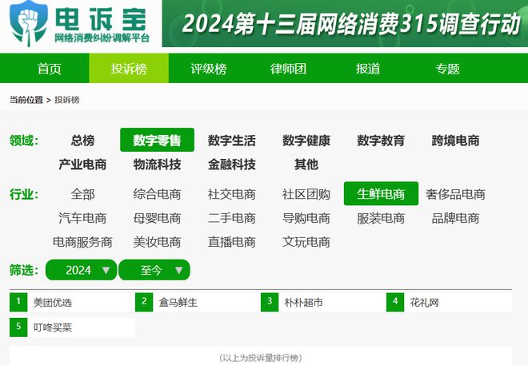
Task: Click the (以上为投诉量排行榜) note text
Action: tap(261, 358)
